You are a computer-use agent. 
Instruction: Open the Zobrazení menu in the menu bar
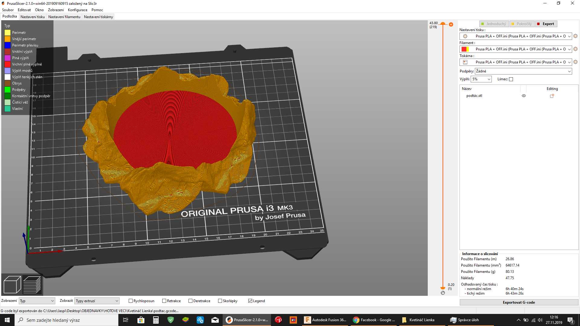pyautogui.click(x=56, y=10)
